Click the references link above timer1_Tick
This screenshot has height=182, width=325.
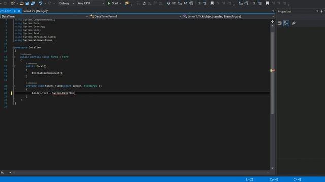tap(31, 83)
